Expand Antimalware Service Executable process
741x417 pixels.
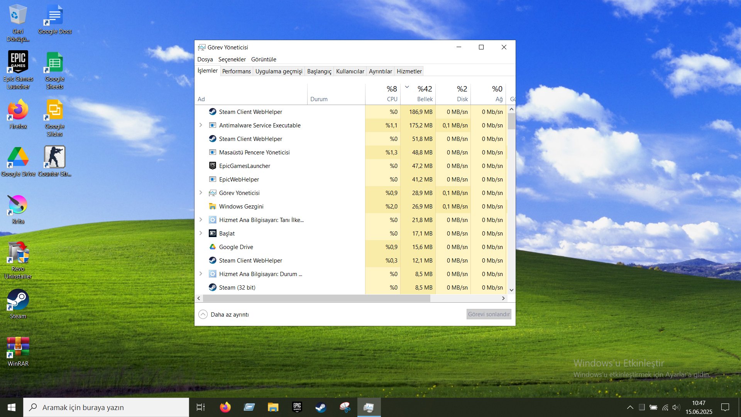pos(201,125)
